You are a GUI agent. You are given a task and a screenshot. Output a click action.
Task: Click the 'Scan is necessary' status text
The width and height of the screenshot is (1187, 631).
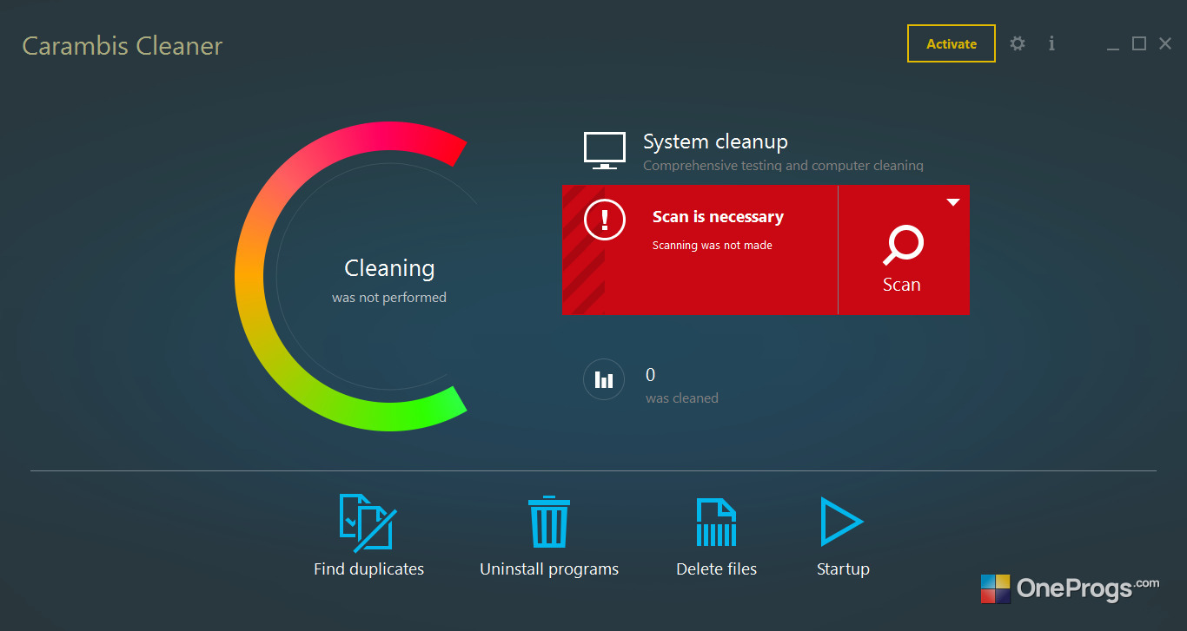[x=718, y=217]
